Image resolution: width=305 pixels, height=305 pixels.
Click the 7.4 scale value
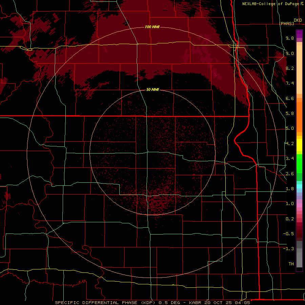coord(290,83)
